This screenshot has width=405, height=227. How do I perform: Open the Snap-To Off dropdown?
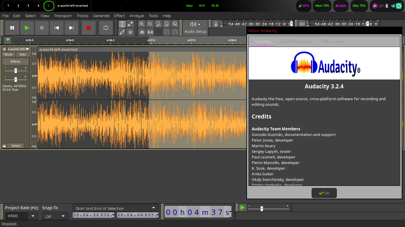55,216
